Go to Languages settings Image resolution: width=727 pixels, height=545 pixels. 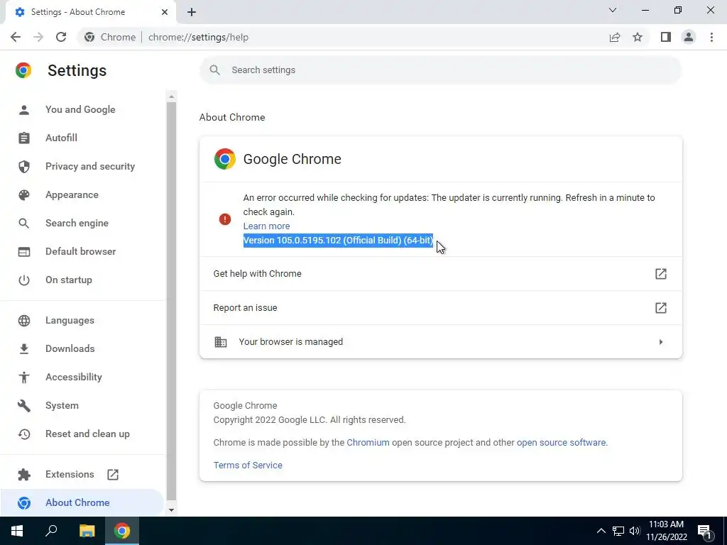70,320
